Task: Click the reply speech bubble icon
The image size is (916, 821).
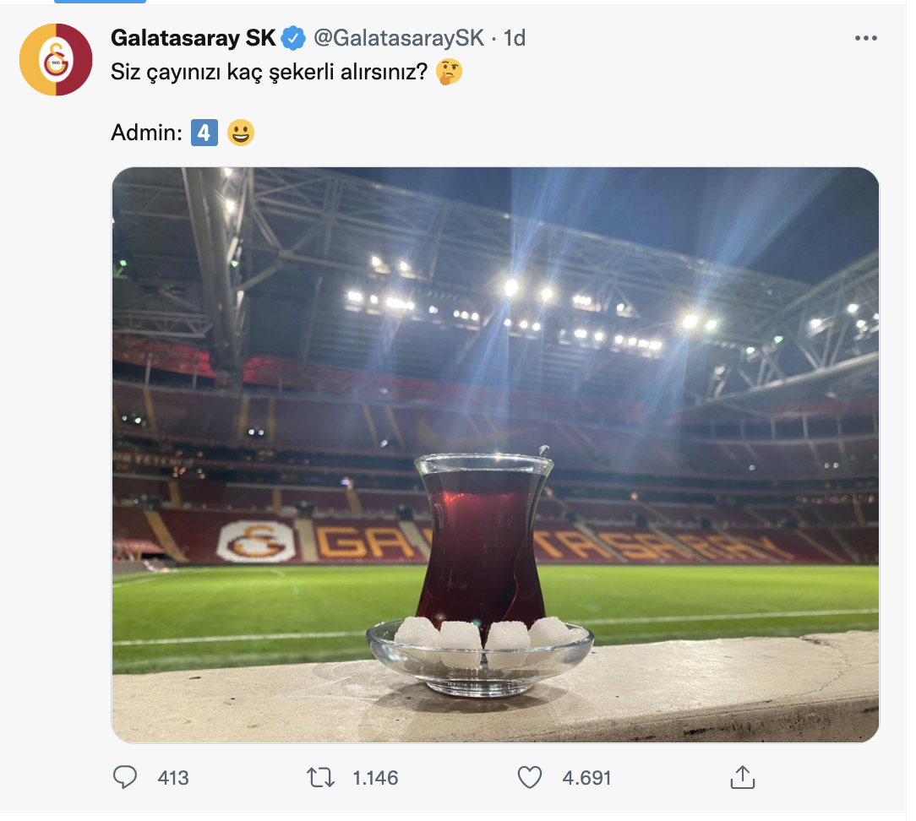Action: tap(125, 777)
